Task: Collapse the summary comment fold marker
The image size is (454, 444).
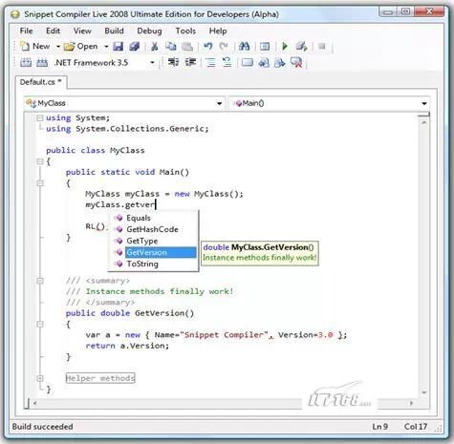Action: click(40, 281)
